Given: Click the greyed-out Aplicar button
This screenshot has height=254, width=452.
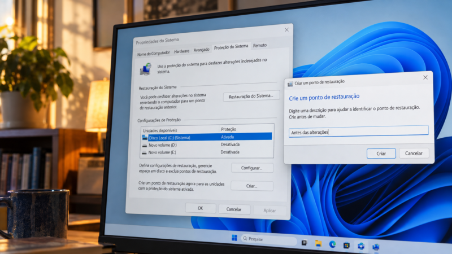Looking at the screenshot, I should [270, 211].
